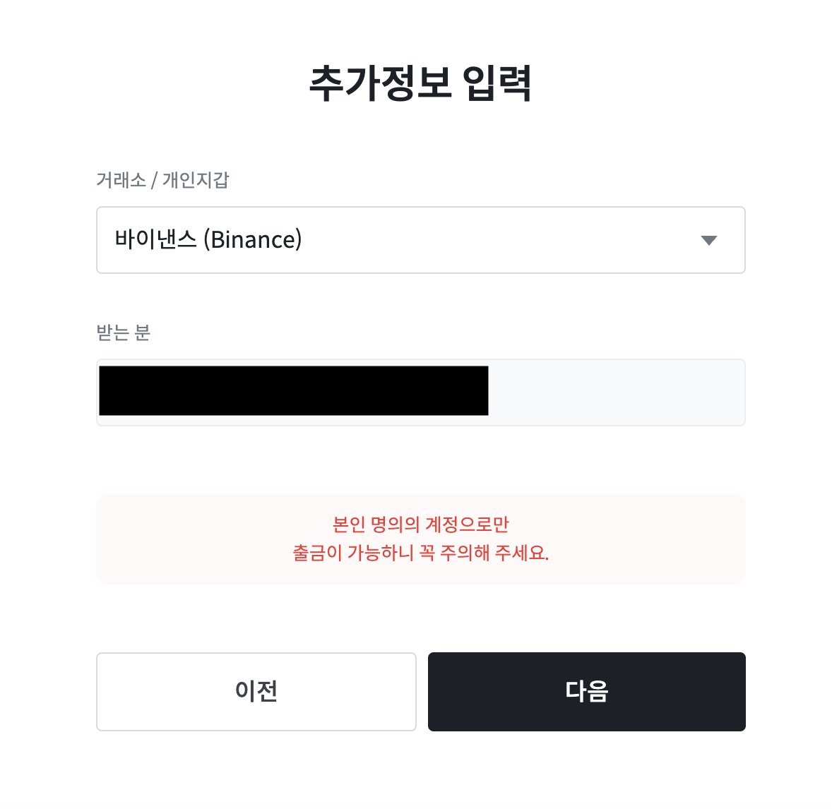This screenshot has height=809, width=832.
Task: Click the 출금 warning message line
Action: [420, 554]
